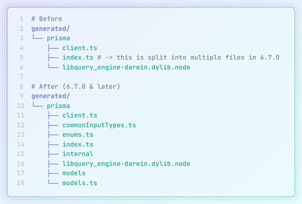
Task: Select the "internal" entry
Action: click(78, 154)
